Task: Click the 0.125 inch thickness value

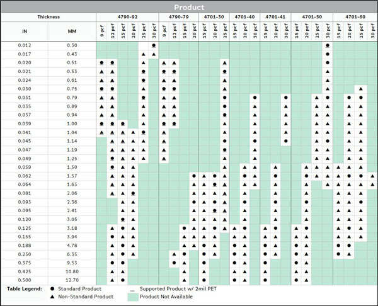Action: coord(25,228)
